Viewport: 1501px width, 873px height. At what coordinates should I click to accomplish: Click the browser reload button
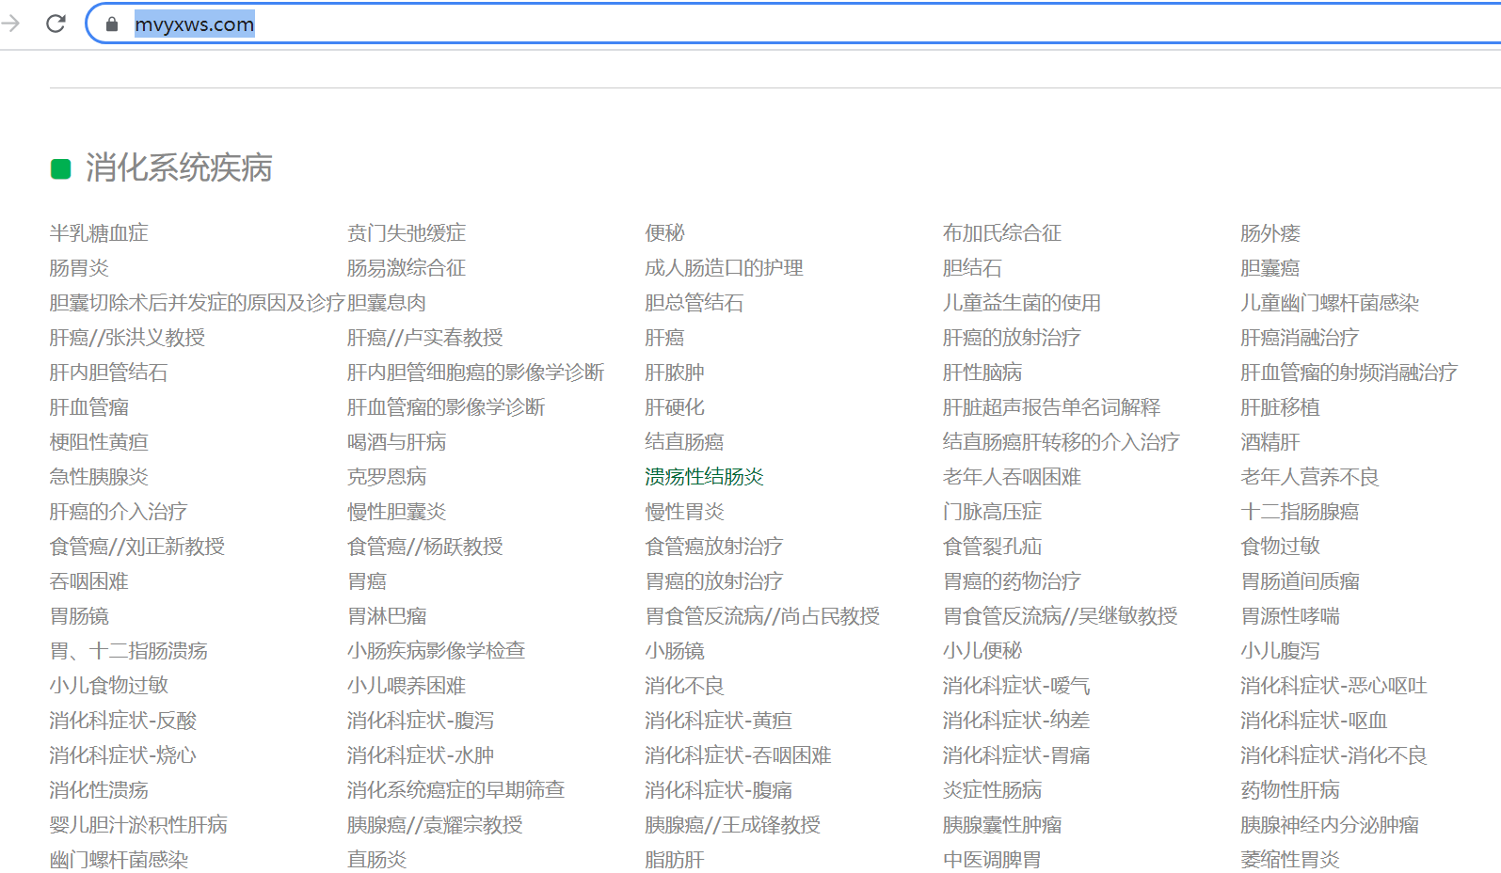(x=56, y=24)
